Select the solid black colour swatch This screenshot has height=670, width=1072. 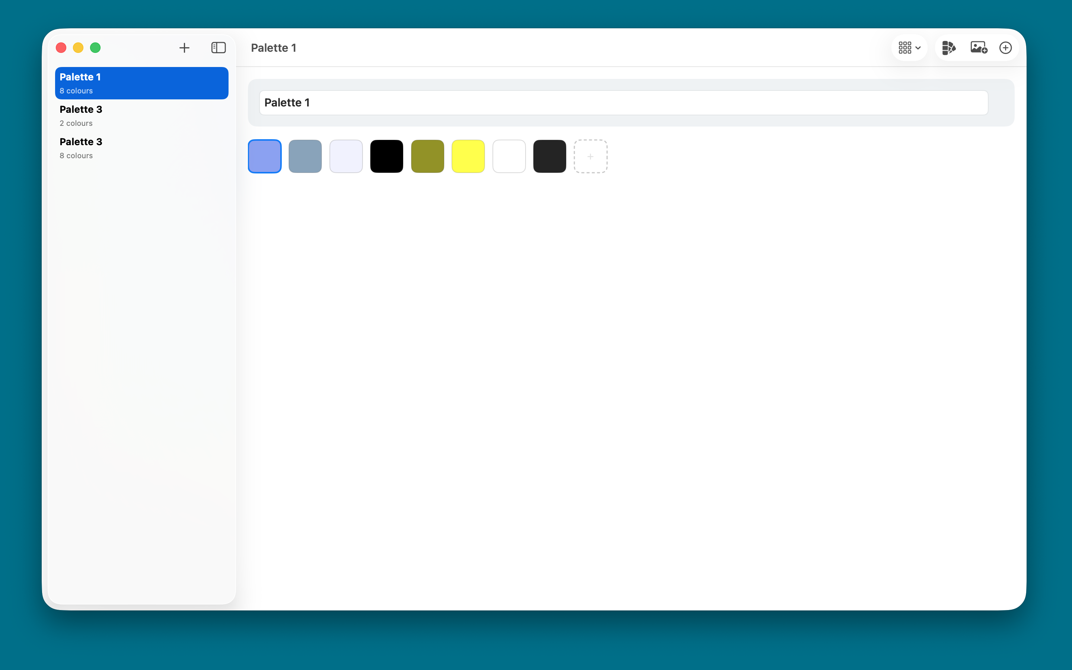pos(386,156)
